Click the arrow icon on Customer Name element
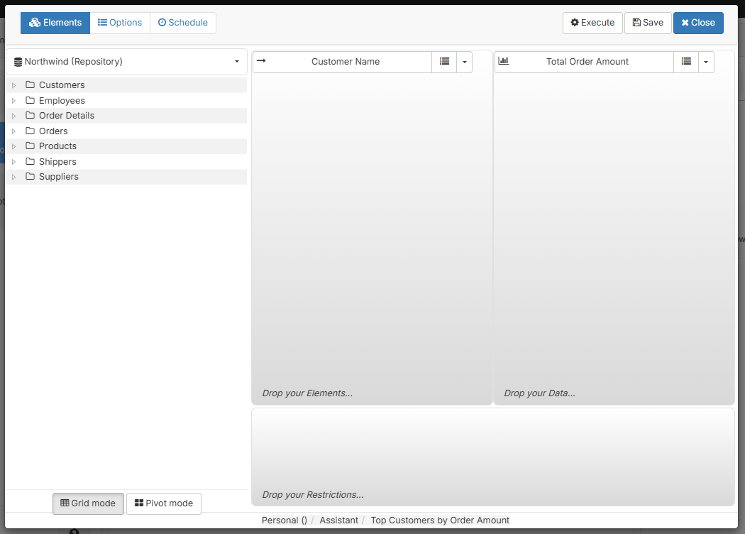Viewport: 745px width, 534px height. (261, 61)
